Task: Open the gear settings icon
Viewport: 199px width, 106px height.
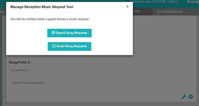Action: click(191, 97)
